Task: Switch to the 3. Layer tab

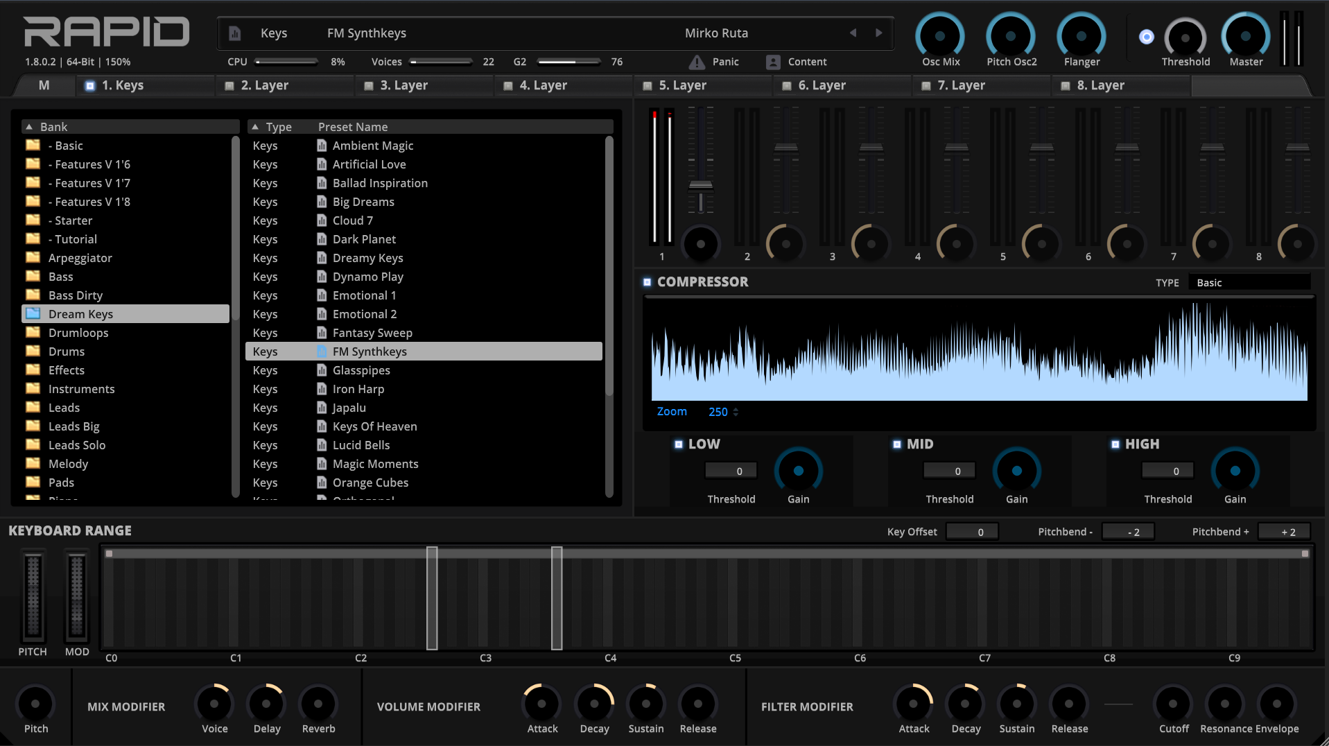Action: tap(424, 85)
